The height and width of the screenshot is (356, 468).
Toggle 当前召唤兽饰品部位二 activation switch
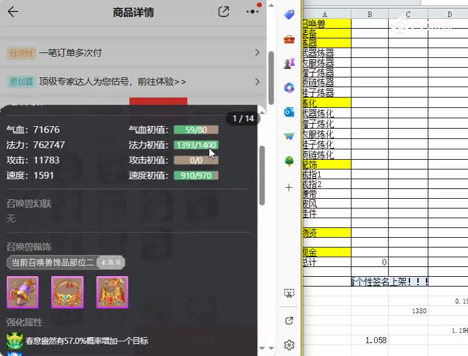pyautogui.click(x=111, y=263)
